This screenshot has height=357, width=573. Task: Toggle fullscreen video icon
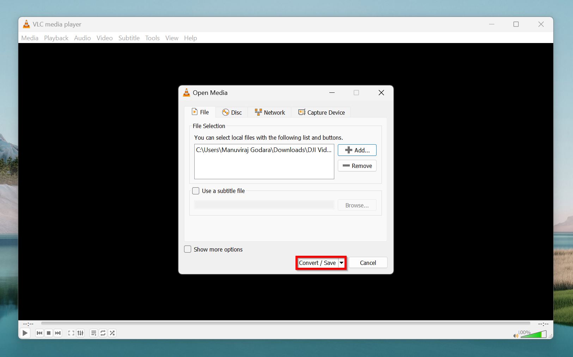[x=71, y=333]
